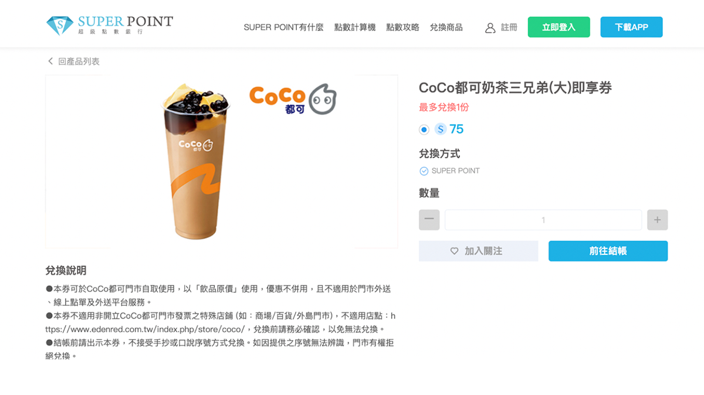Open SUPER POINT有什麼 menu item

point(283,28)
